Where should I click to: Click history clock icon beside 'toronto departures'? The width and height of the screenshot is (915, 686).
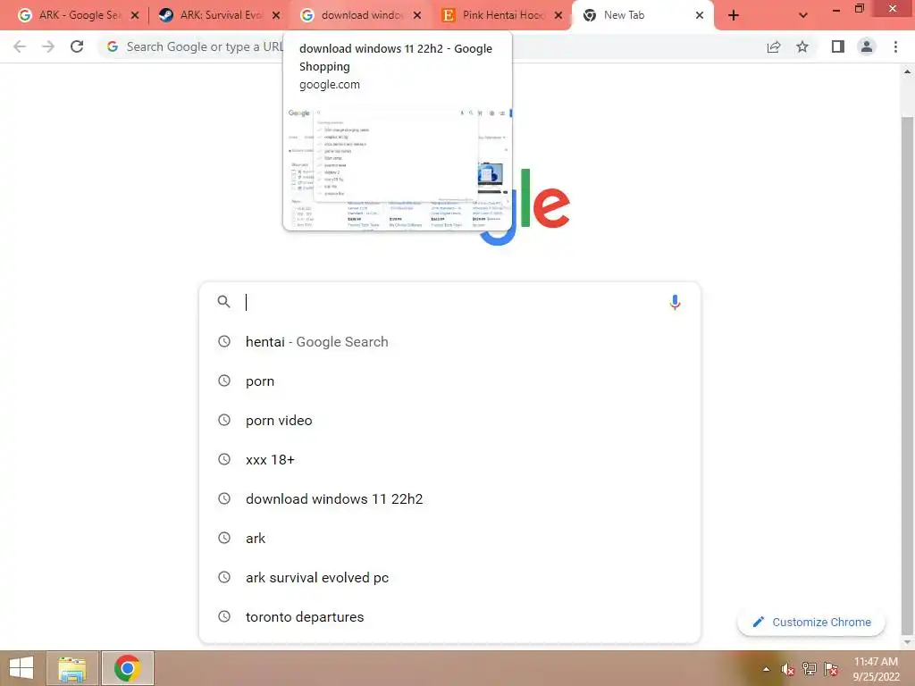[224, 616]
